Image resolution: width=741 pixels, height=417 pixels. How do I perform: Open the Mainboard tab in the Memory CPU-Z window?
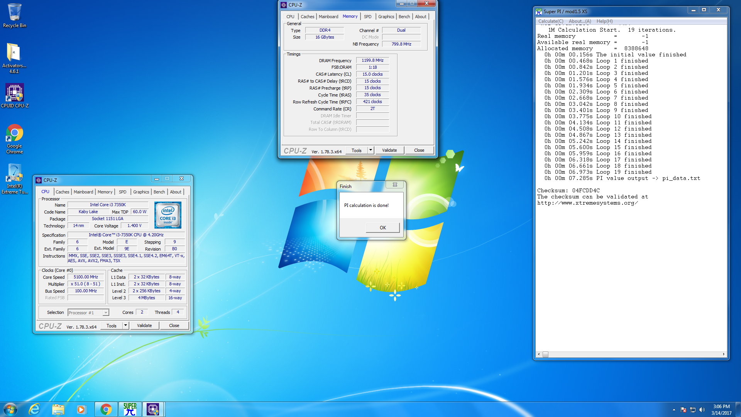click(x=328, y=17)
